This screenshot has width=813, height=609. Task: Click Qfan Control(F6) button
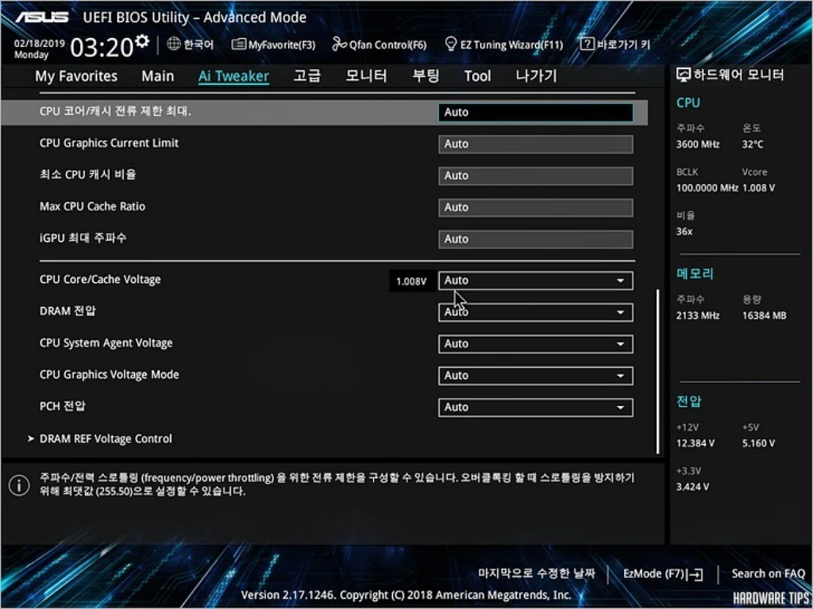(379, 44)
